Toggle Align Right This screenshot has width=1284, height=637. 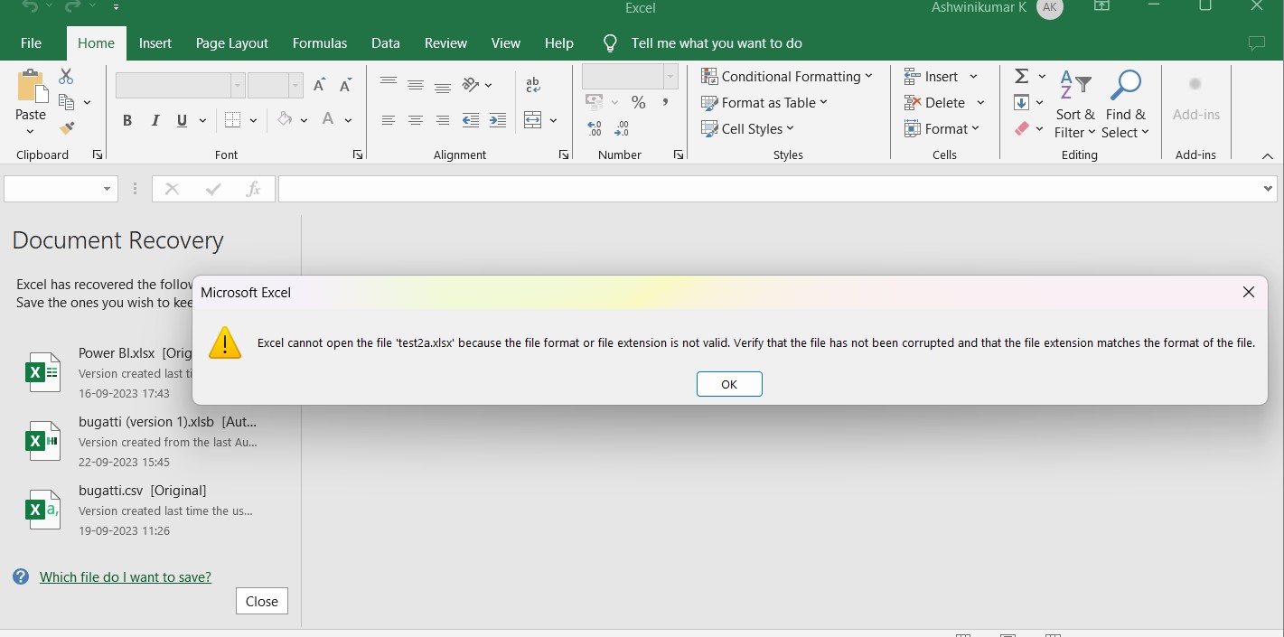pyautogui.click(x=443, y=120)
